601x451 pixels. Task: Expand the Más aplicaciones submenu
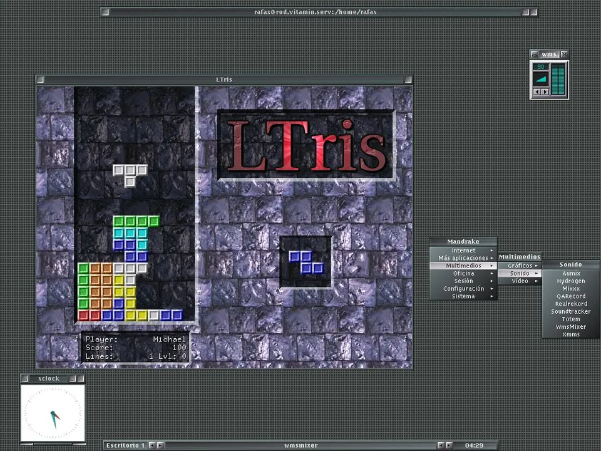coord(463,258)
